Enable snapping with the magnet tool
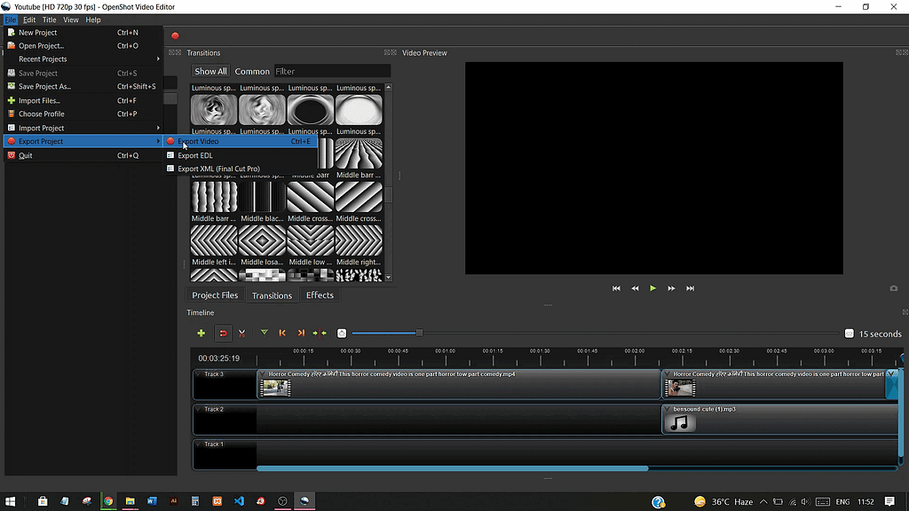The image size is (909, 511). [x=223, y=333]
